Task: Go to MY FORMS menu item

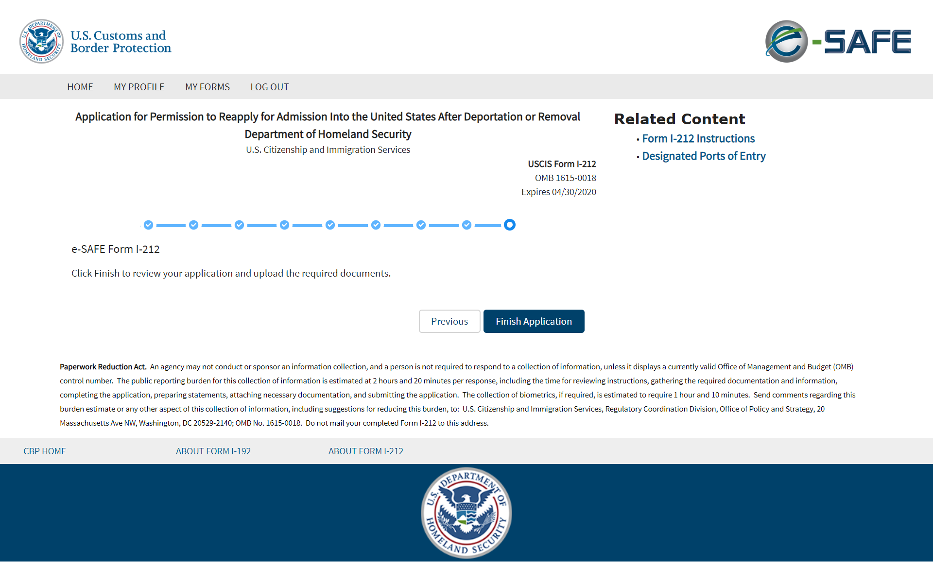Action: coord(207,87)
